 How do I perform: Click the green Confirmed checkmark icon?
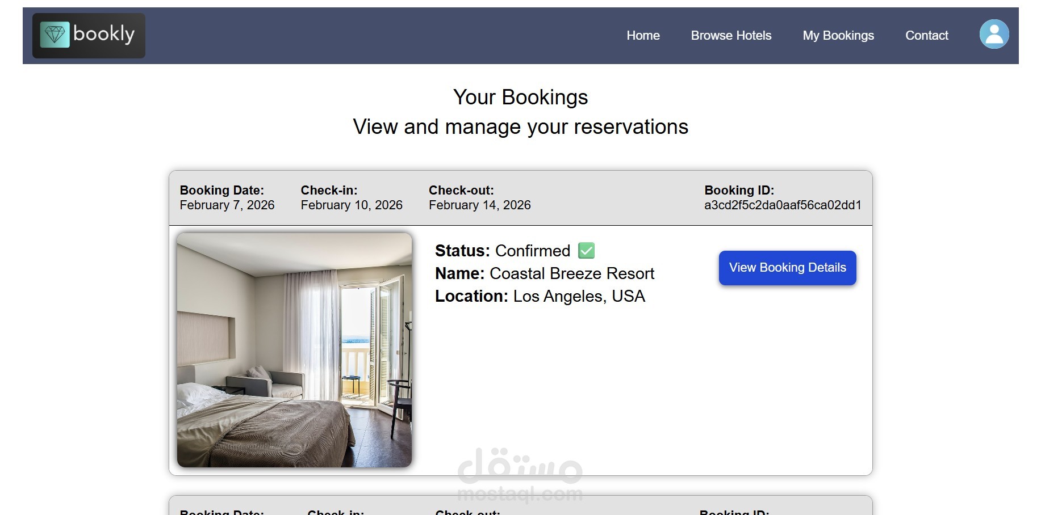click(586, 250)
